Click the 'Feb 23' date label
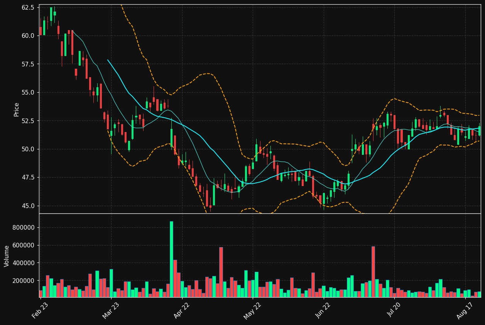 (40, 310)
